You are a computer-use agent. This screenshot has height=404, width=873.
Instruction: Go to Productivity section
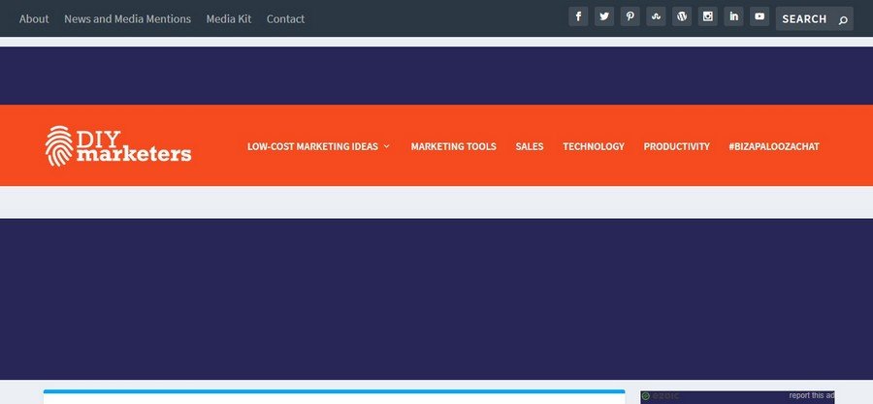tap(676, 146)
